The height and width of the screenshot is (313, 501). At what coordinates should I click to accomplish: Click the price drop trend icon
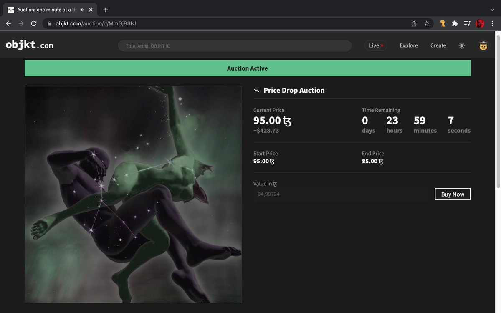[x=257, y=91]
